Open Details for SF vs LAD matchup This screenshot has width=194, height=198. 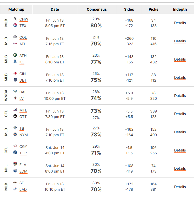180,187
